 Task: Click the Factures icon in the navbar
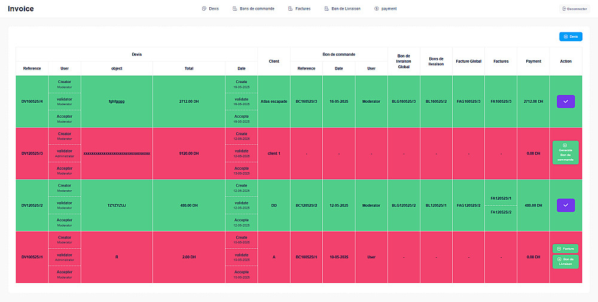click(290, 9)
